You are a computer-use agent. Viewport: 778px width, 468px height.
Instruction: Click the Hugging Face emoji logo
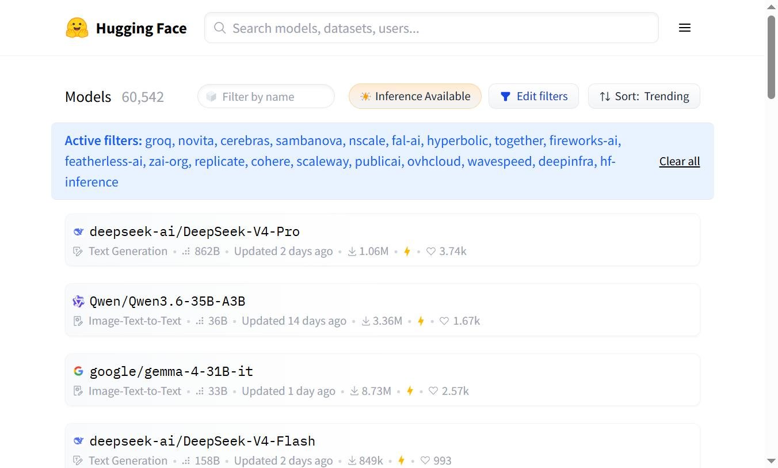[77, 28]
